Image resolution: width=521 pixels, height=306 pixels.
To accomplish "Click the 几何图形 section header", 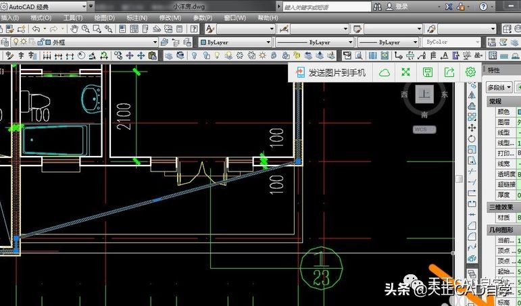I will point(503,230).
